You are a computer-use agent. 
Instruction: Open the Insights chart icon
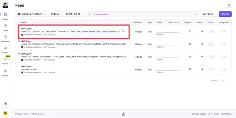[5, 48]
